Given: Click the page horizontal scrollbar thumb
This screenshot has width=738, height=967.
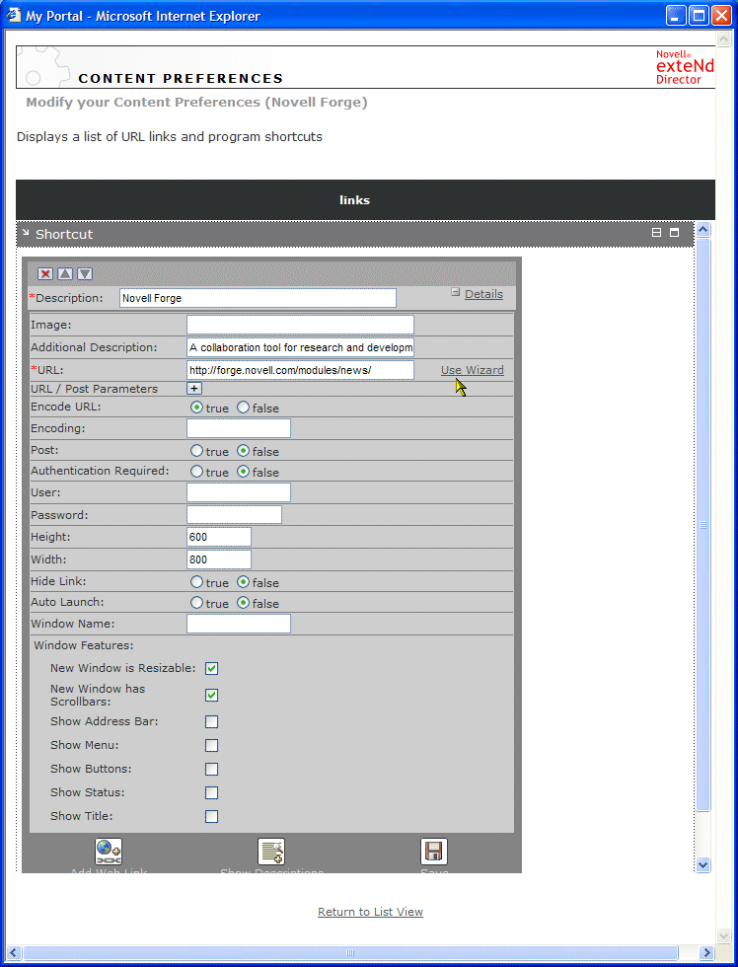Looking at the screenshot, I should [350, 952].
